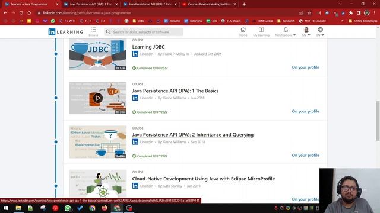Click On your profile for JPA 1 Basics
380x213 pixels.
(x=305, y=111)
